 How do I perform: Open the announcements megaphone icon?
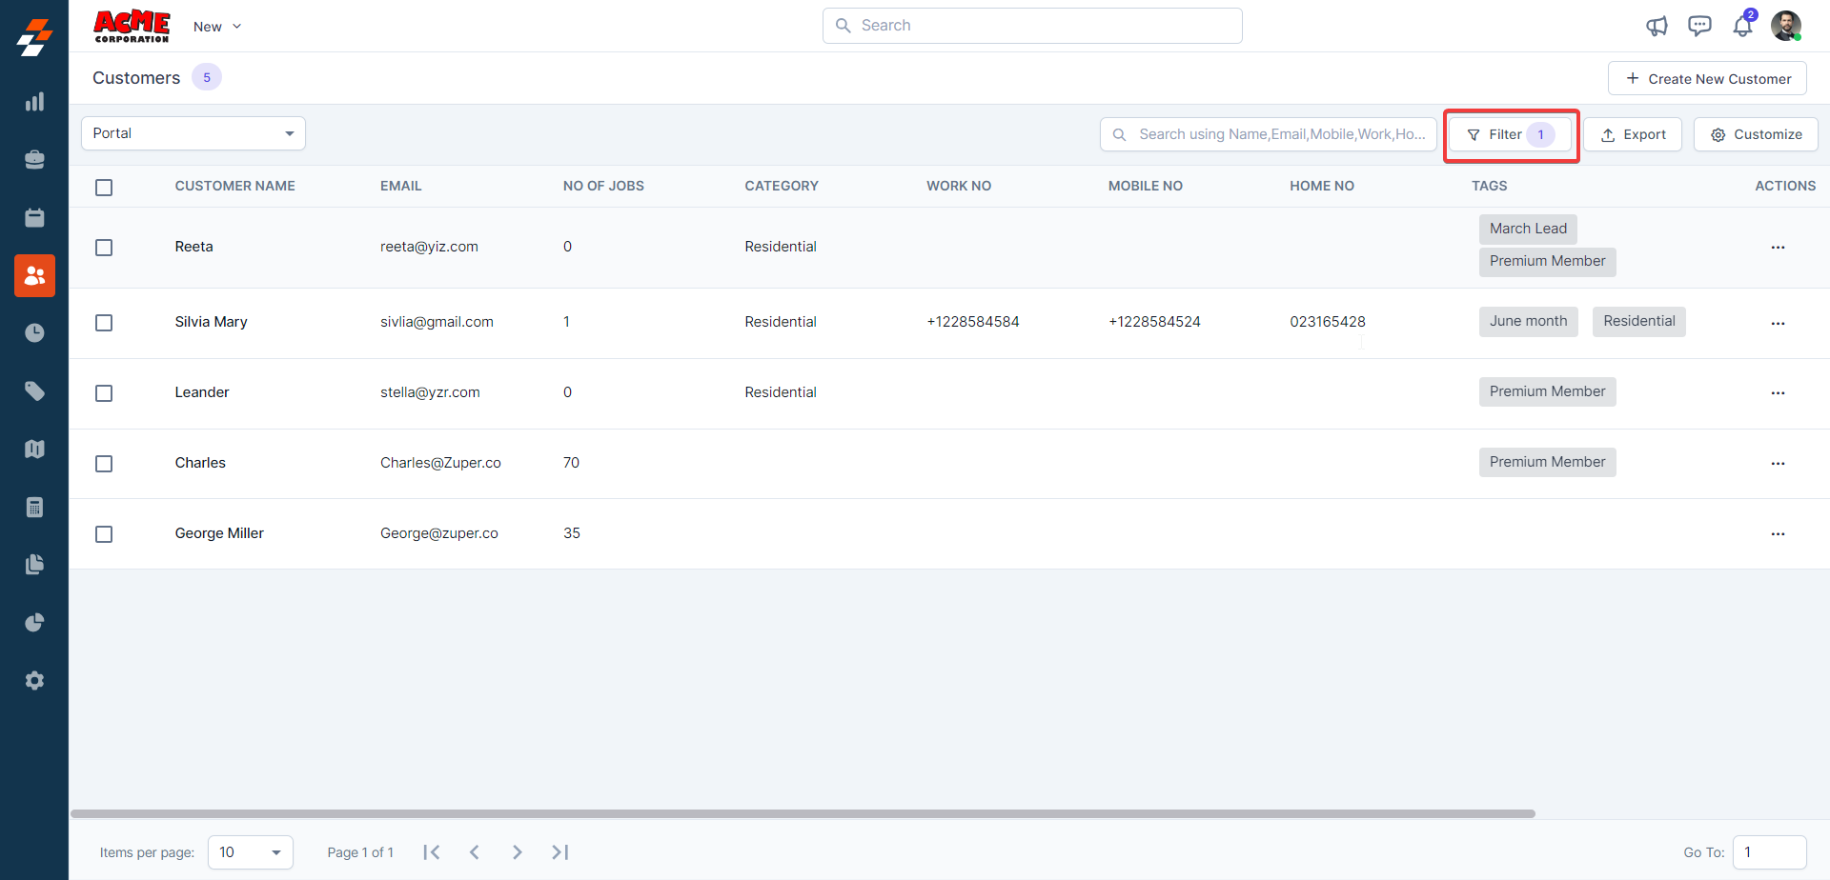click(1657, 27)
